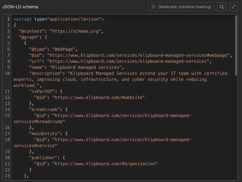Screen dimensions: 242x182
Task: Click "Klipboard managed services" name value
Action: click(86, 67)
